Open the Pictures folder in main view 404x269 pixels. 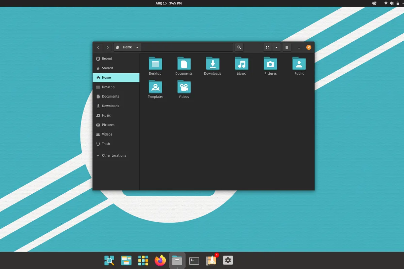[270, 64]
